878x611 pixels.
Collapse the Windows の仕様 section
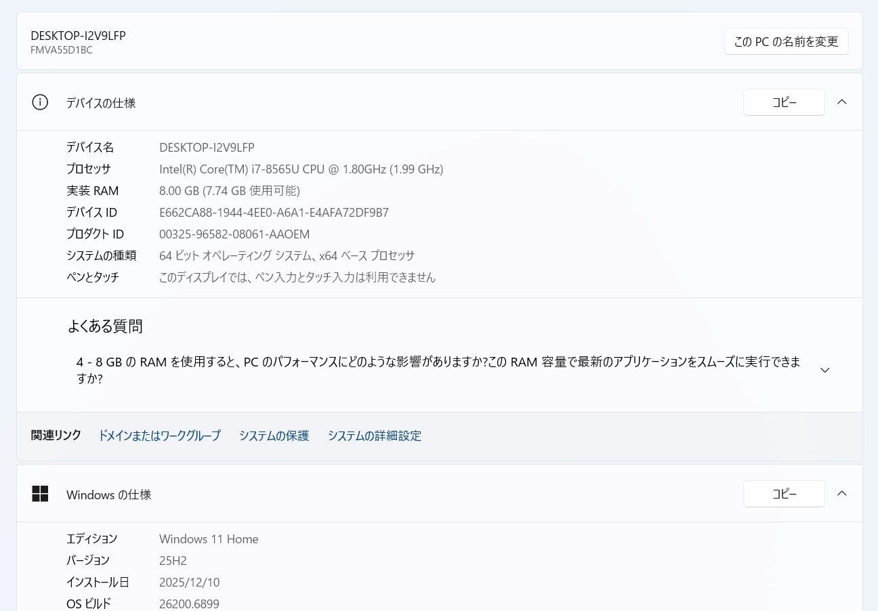(x=841, y=493)
